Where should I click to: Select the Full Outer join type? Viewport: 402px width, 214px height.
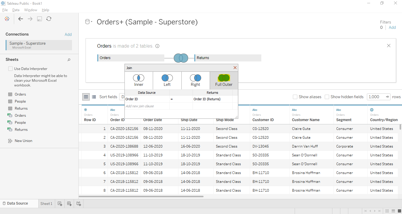click(x=224, y=81)
